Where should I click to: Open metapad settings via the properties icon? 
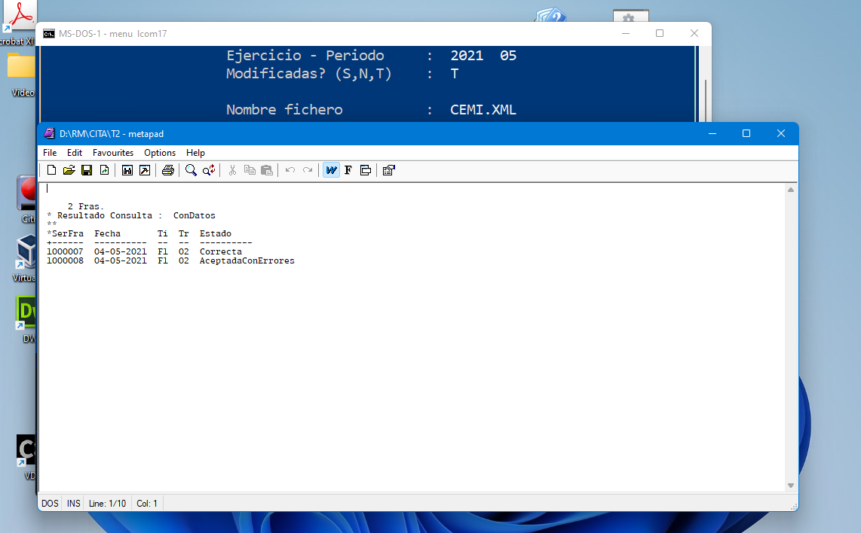point(388,170)
